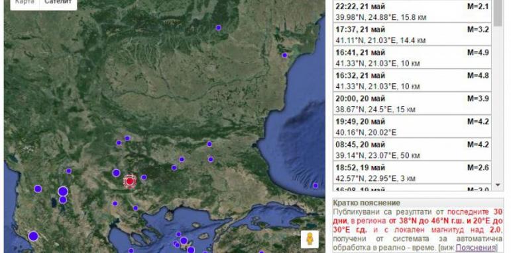Select the 18:52, 19 май M=2.6 entry

(412, 173)
